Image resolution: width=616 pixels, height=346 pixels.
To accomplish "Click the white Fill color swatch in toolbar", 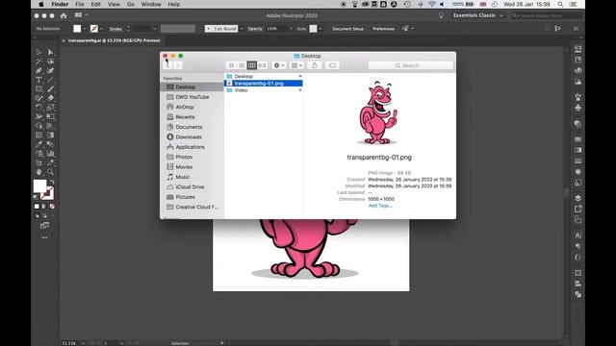I will click(x=39, y=186).
